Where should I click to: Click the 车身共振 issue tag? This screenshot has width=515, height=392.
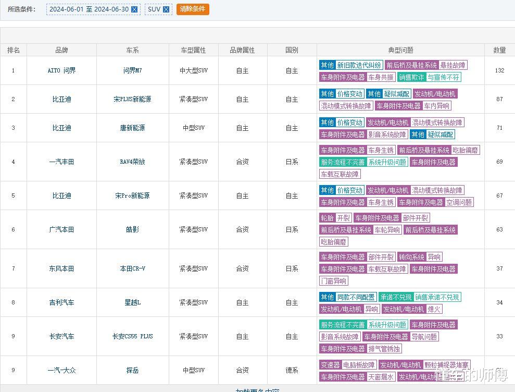(x=381, y=77)
